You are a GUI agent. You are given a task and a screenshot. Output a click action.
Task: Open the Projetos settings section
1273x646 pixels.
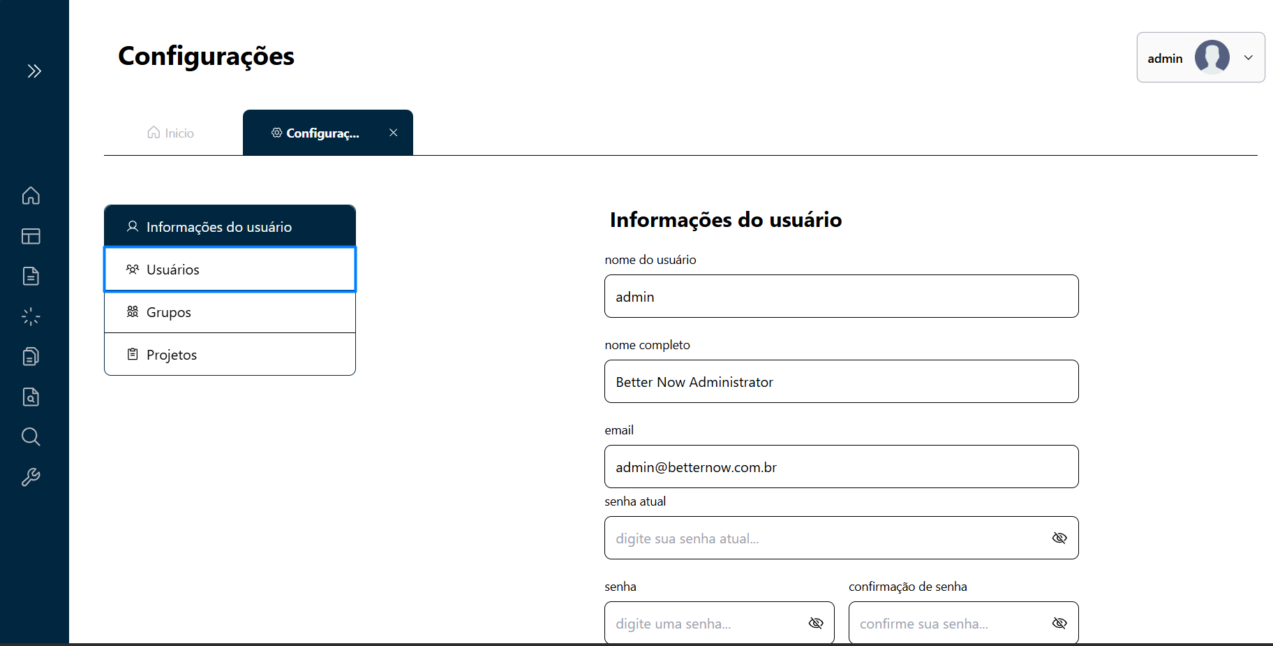230,354
